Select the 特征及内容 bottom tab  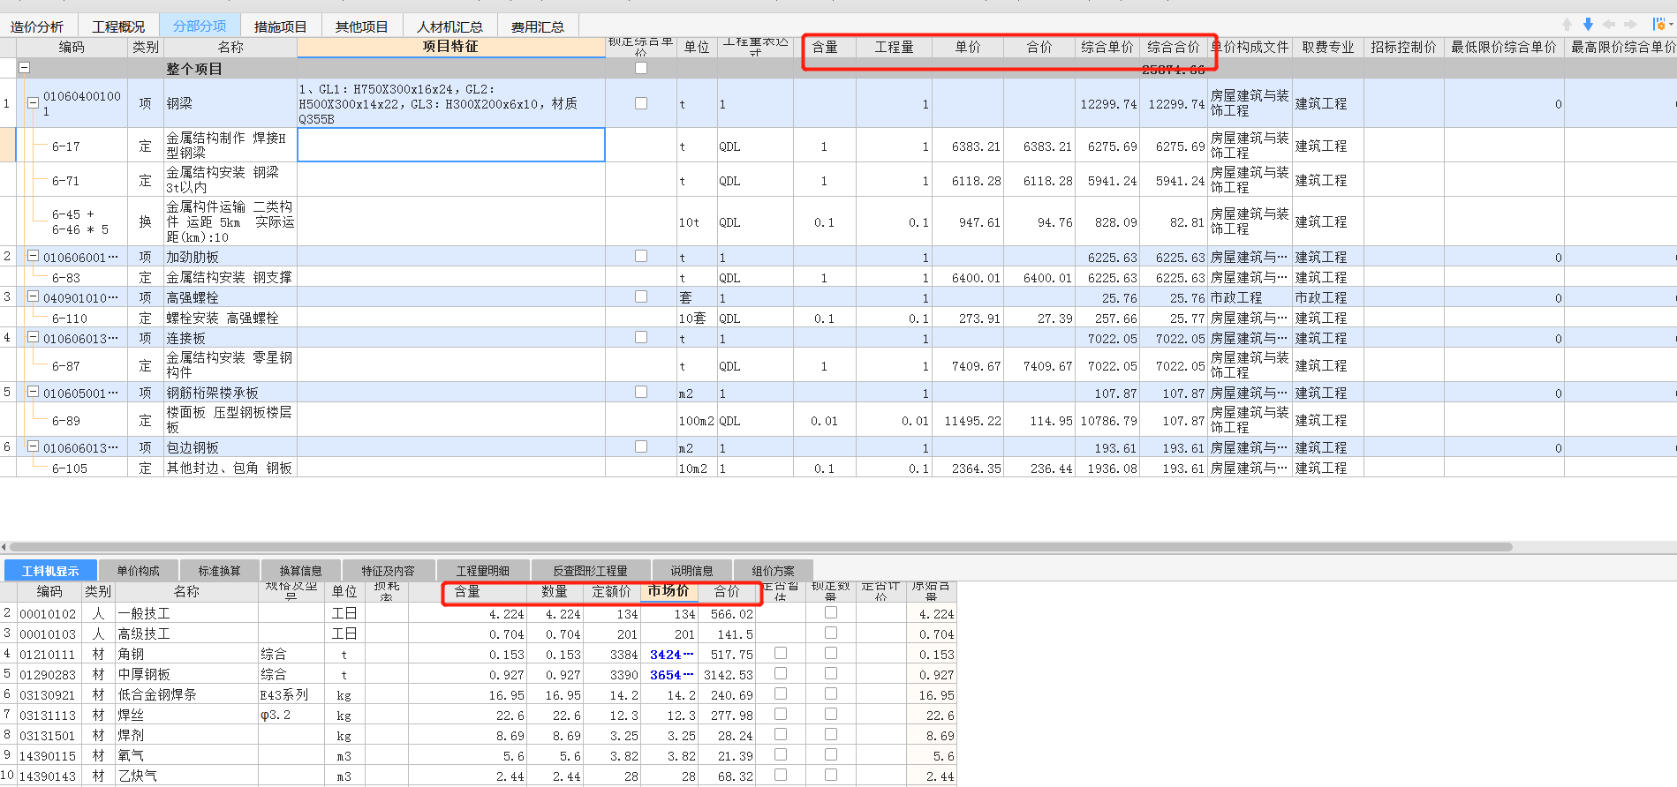[389, 571]
